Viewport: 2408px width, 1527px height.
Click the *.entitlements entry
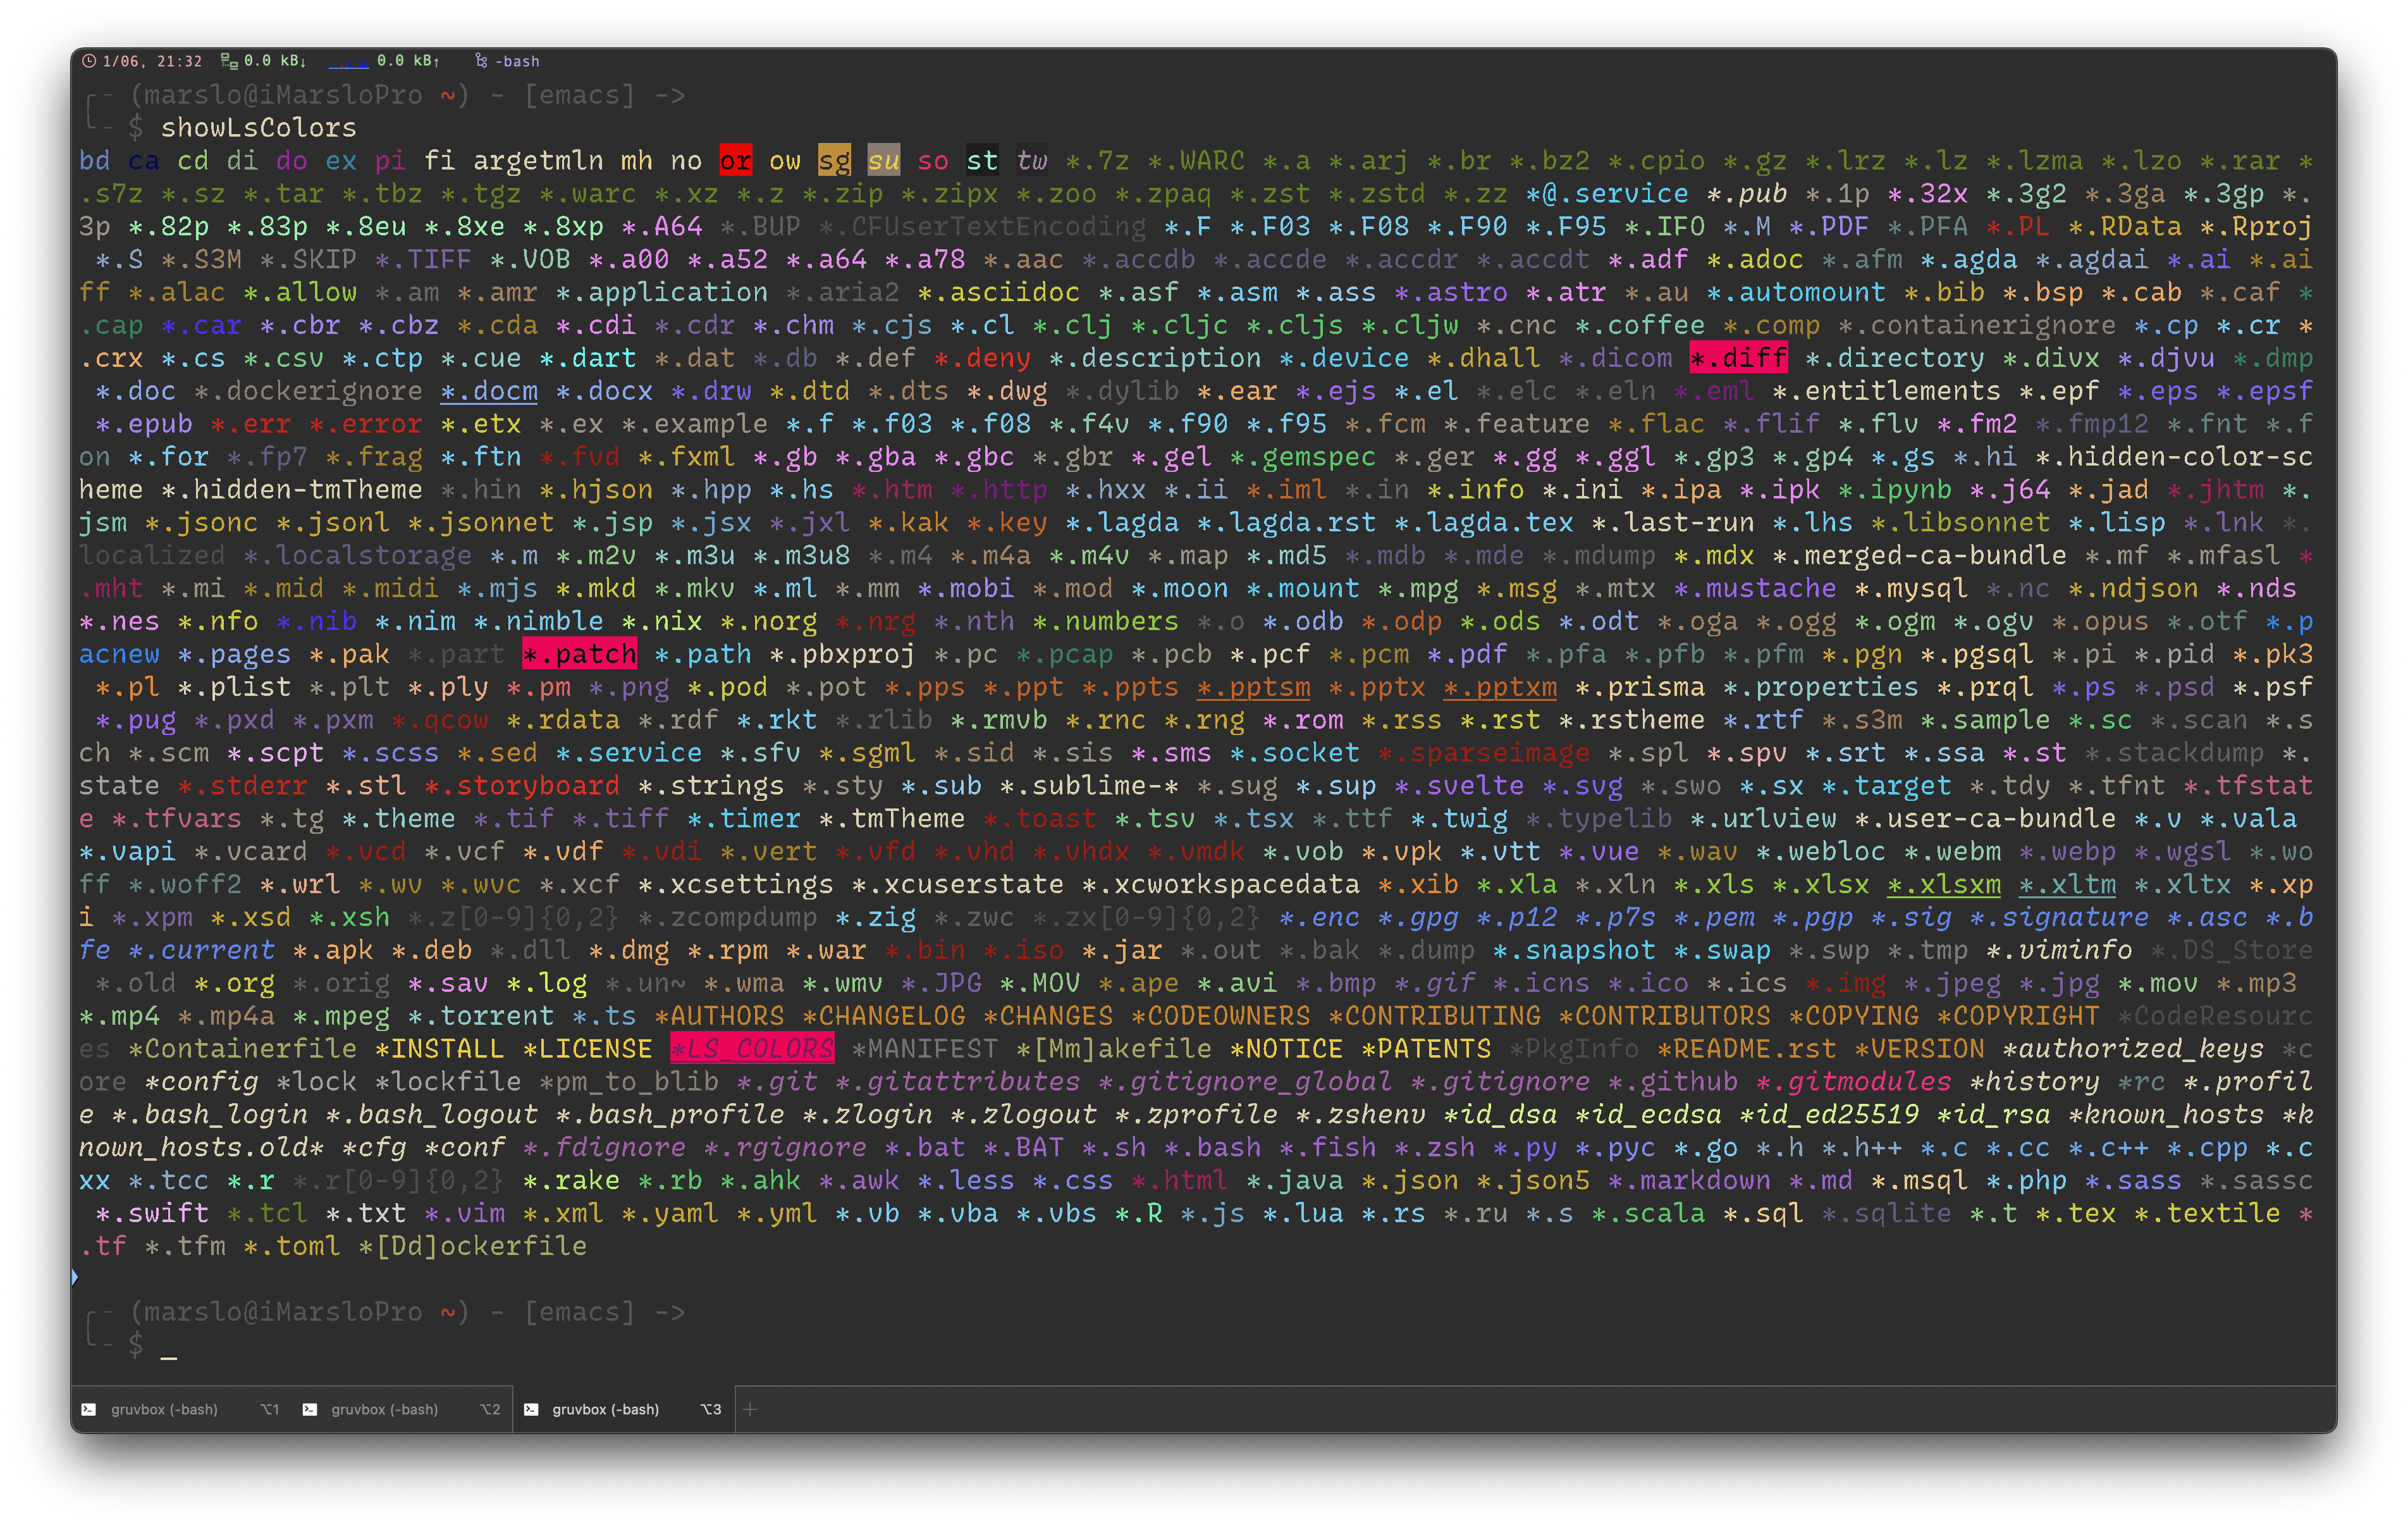tap(1886, 390)
